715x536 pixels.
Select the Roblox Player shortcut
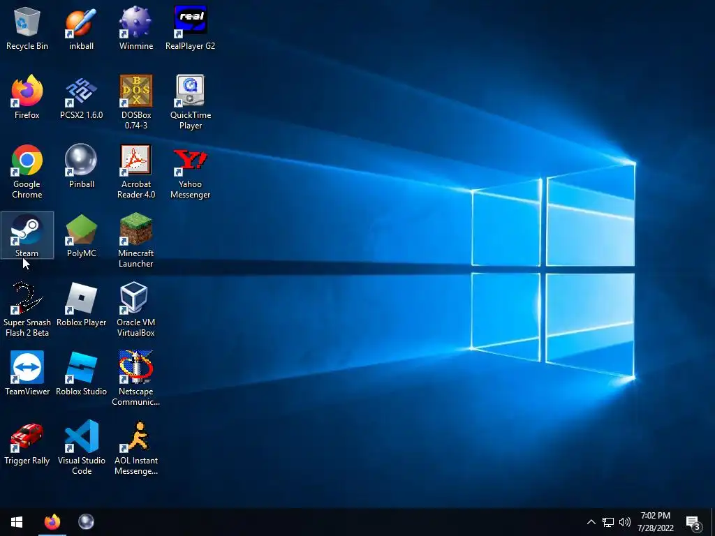[81, 305]
